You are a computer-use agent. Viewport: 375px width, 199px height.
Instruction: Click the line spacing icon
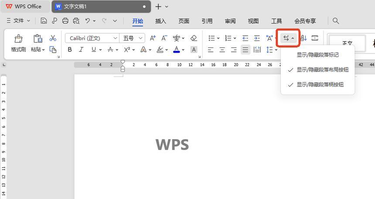click(x=269, y=50)
